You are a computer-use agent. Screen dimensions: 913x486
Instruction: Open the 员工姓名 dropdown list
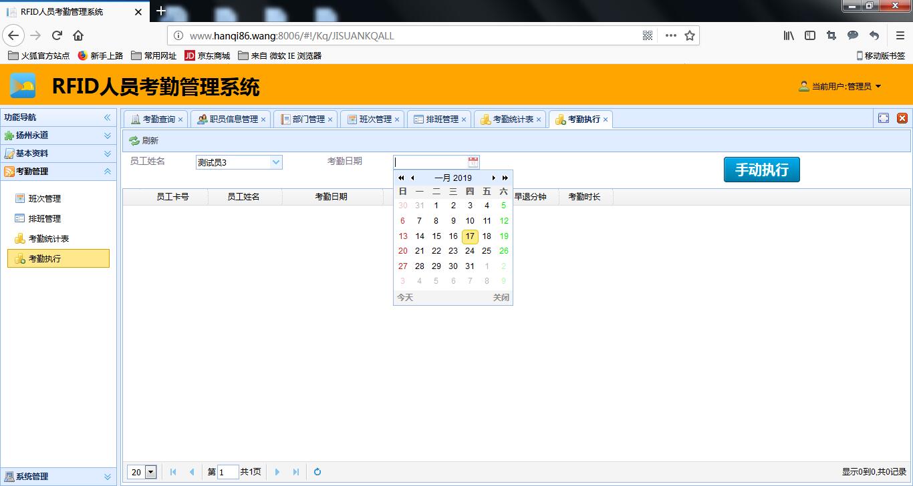pos(276,162)
